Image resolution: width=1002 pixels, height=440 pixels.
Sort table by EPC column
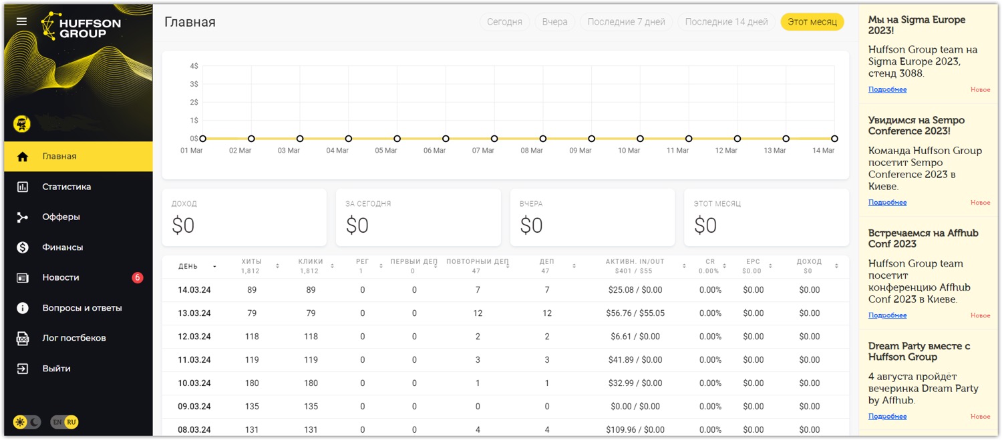pyautogui.click(x=770, y=266)
